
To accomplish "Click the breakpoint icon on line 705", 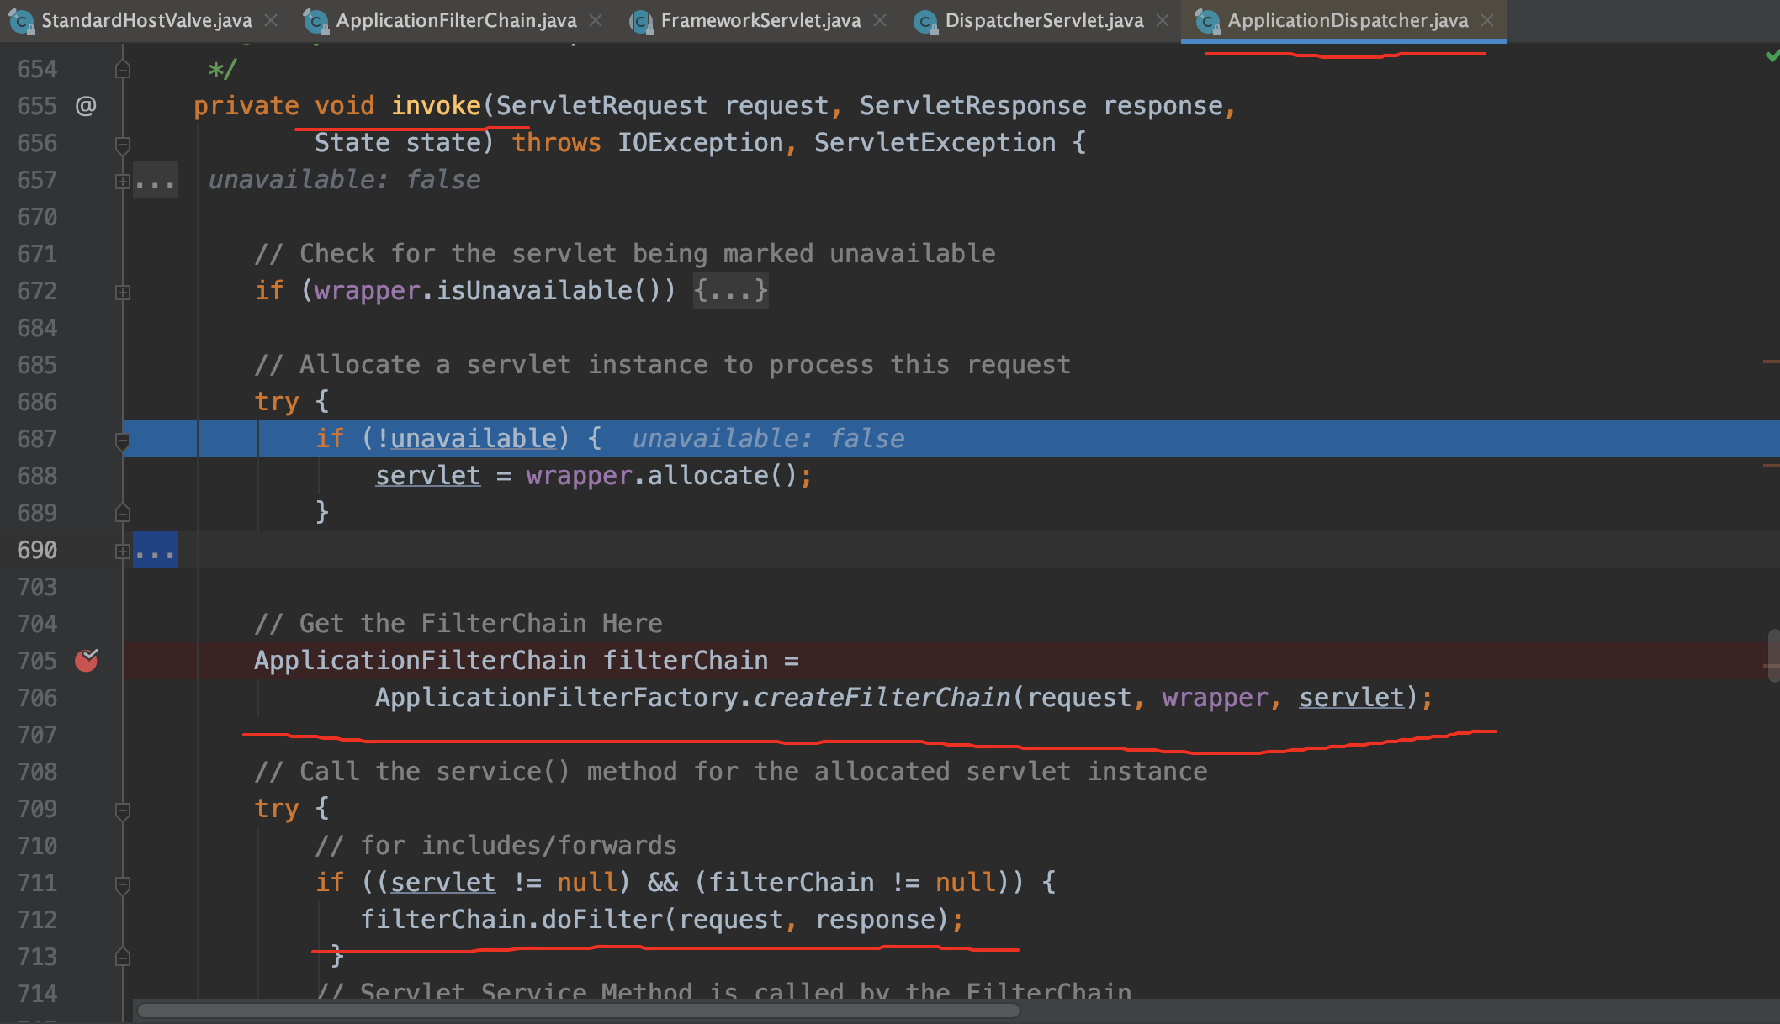I will pyautogui.click(x=86, y=661).
